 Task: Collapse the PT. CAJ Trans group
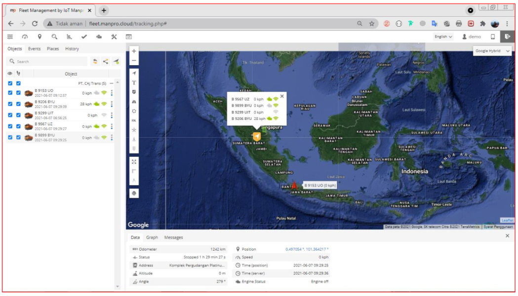click(112, 83)
